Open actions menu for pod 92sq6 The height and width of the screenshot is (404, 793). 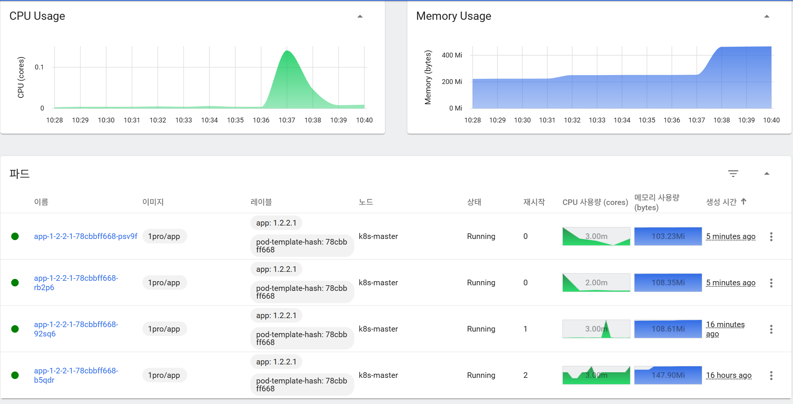[x=771, y=329]
